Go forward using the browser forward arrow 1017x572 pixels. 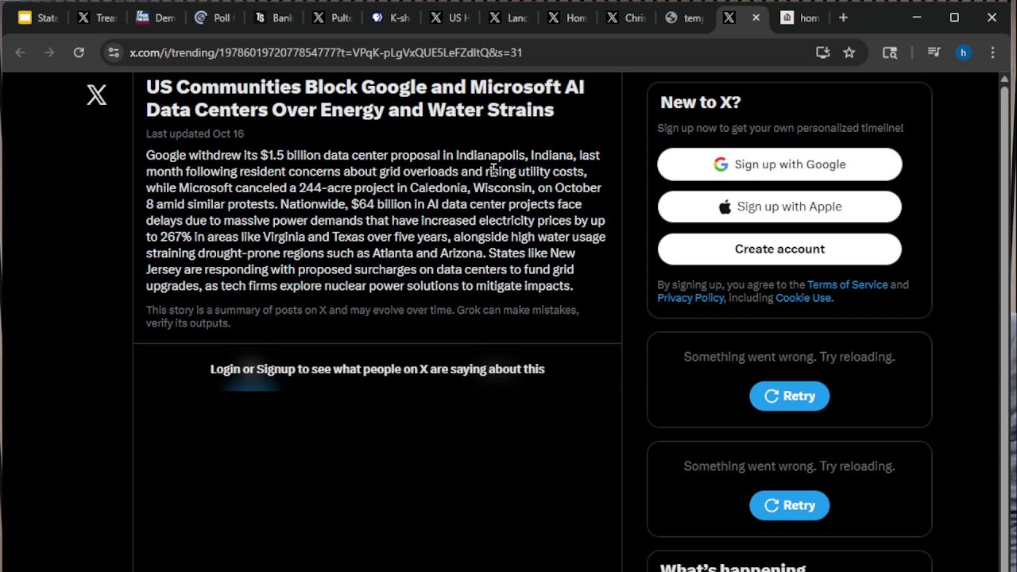pyautogui.click(x=49, y=52)
